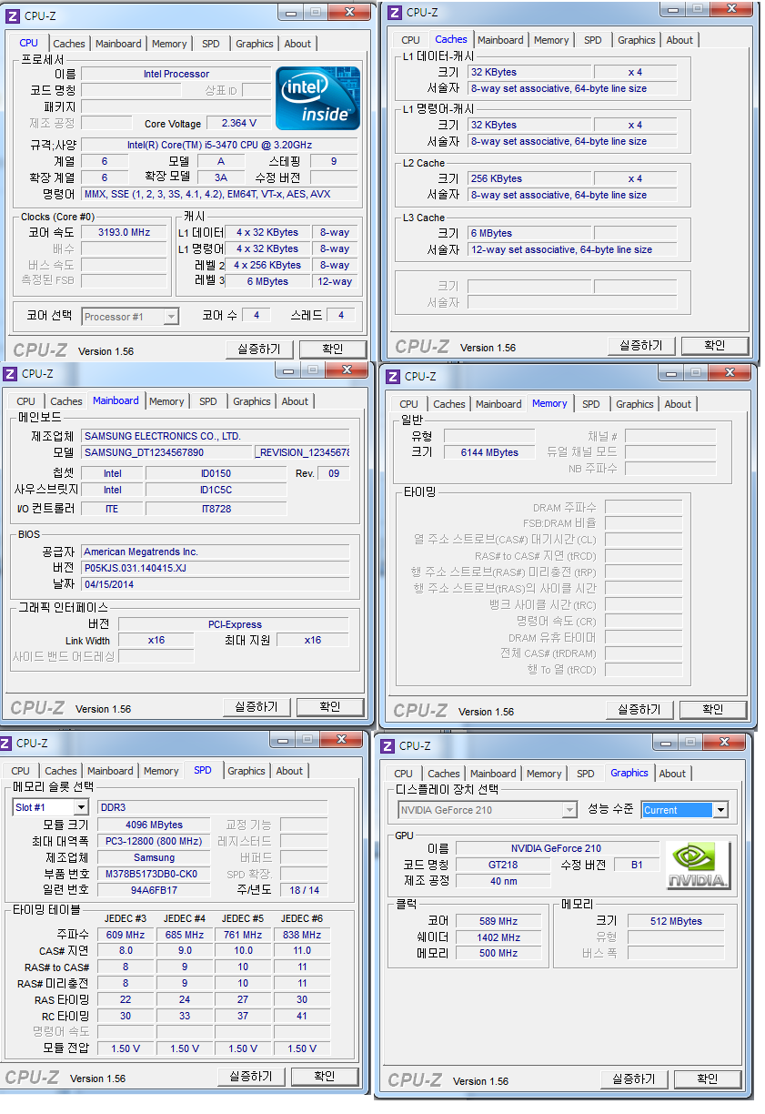The height and width of the screenshot is (1114, 765).
Task: Click the NVIDIA logo in the Graphics window
Action: click(x=699, y=865)
